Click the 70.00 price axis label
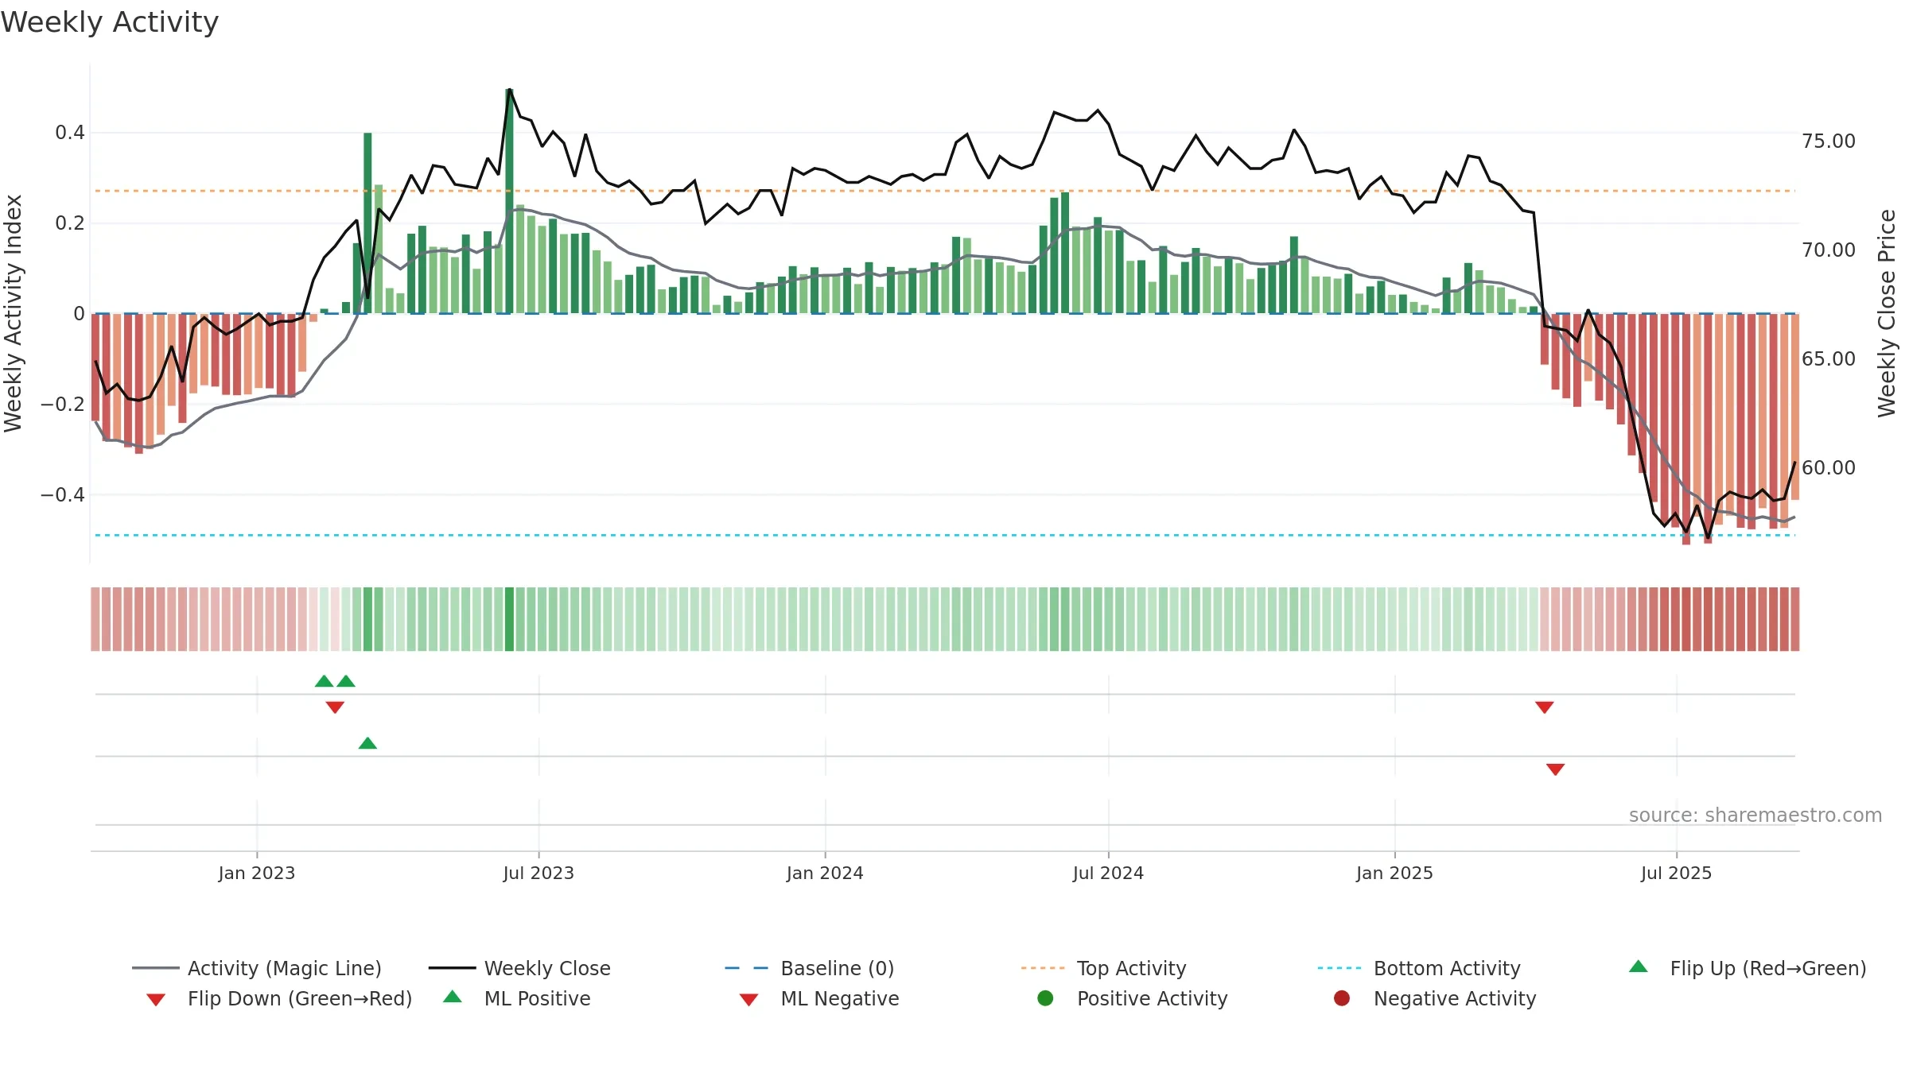Image resolution: width=1909 pixels, height=1073 pixels. pyautogui.click(x=1829, y=250)
